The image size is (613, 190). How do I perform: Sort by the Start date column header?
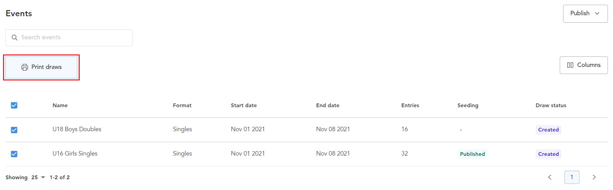tap(243, 105)
